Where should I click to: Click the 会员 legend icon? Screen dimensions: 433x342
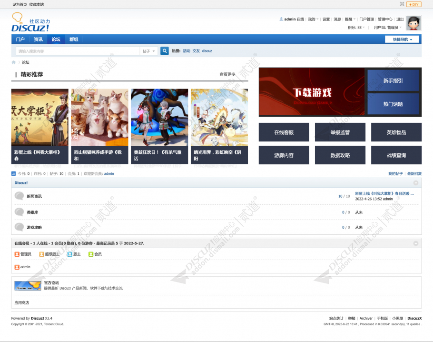(x=91, y=254)
